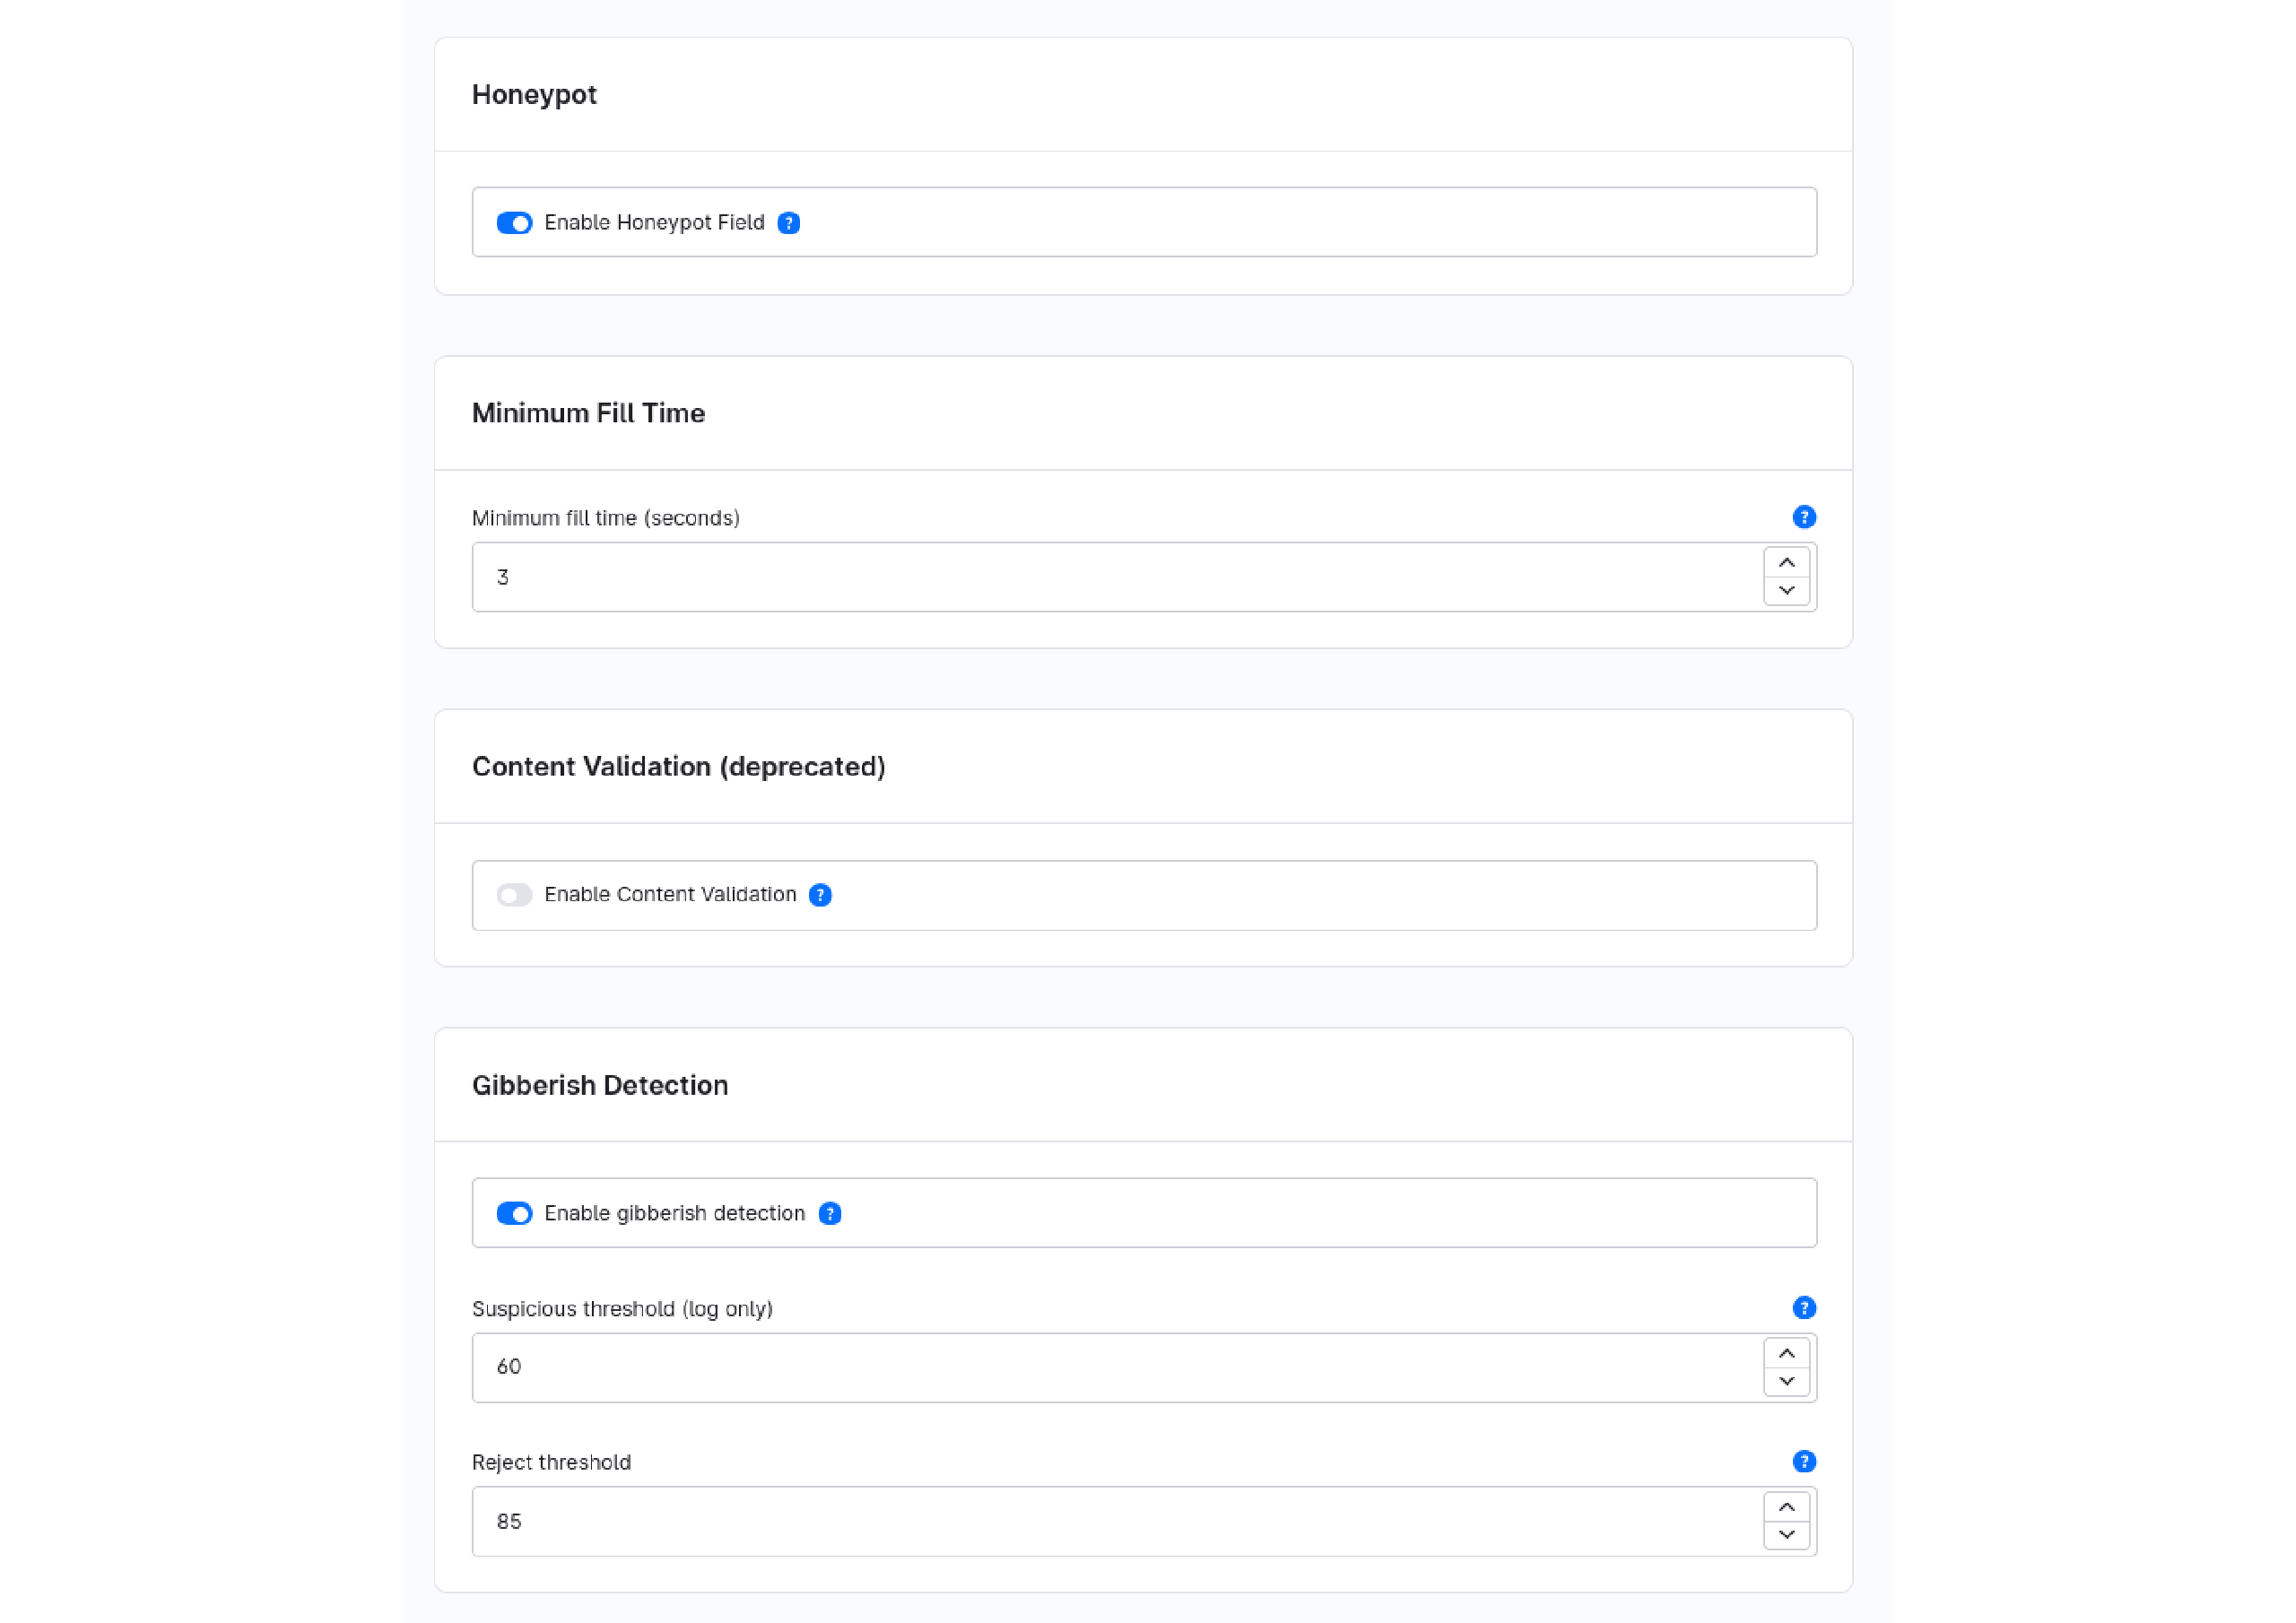Turn off gibberish detection toggle
Screen dimensions: 2296x1623
coord(514,1213)
